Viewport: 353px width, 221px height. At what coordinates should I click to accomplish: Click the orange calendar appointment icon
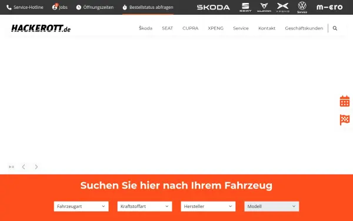[345, 101]
